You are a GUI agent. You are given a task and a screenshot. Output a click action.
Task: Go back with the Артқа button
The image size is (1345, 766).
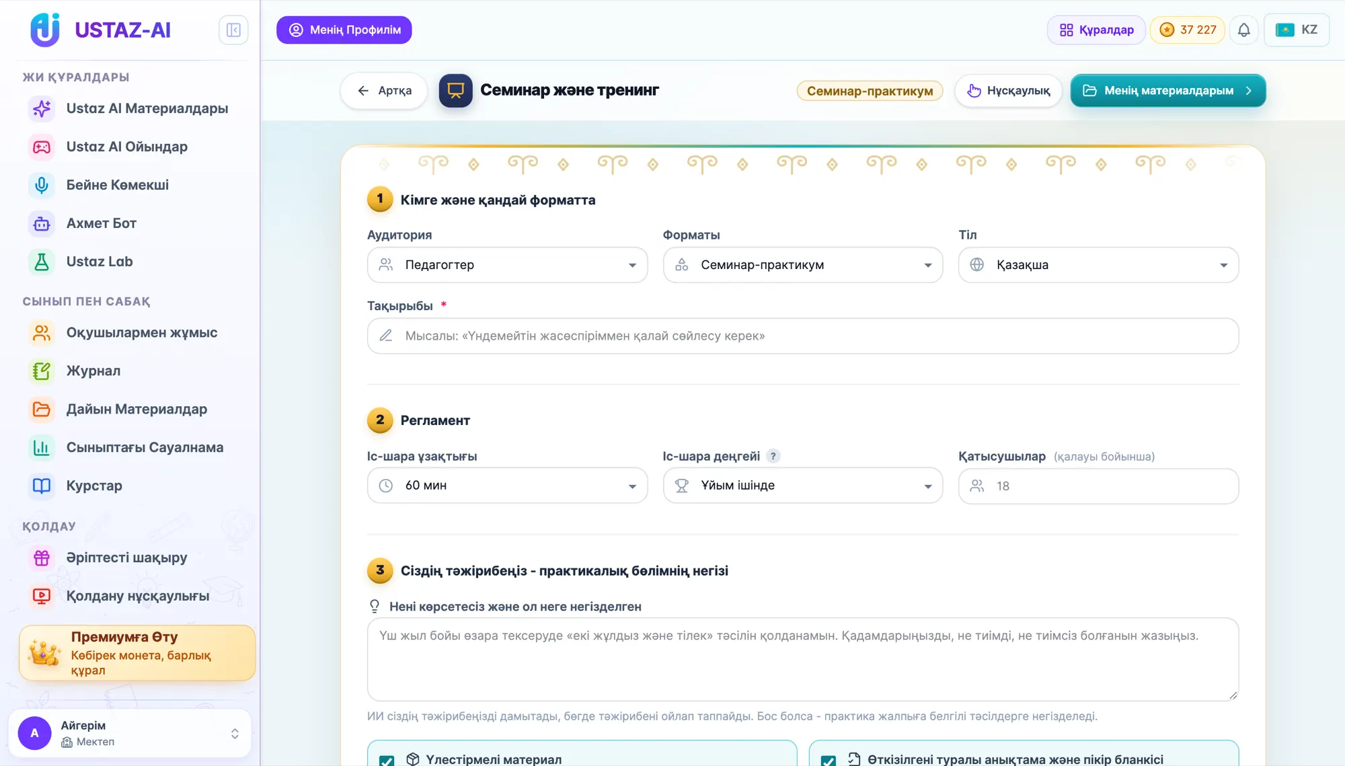pyautogui.click(x=384, y=91)
